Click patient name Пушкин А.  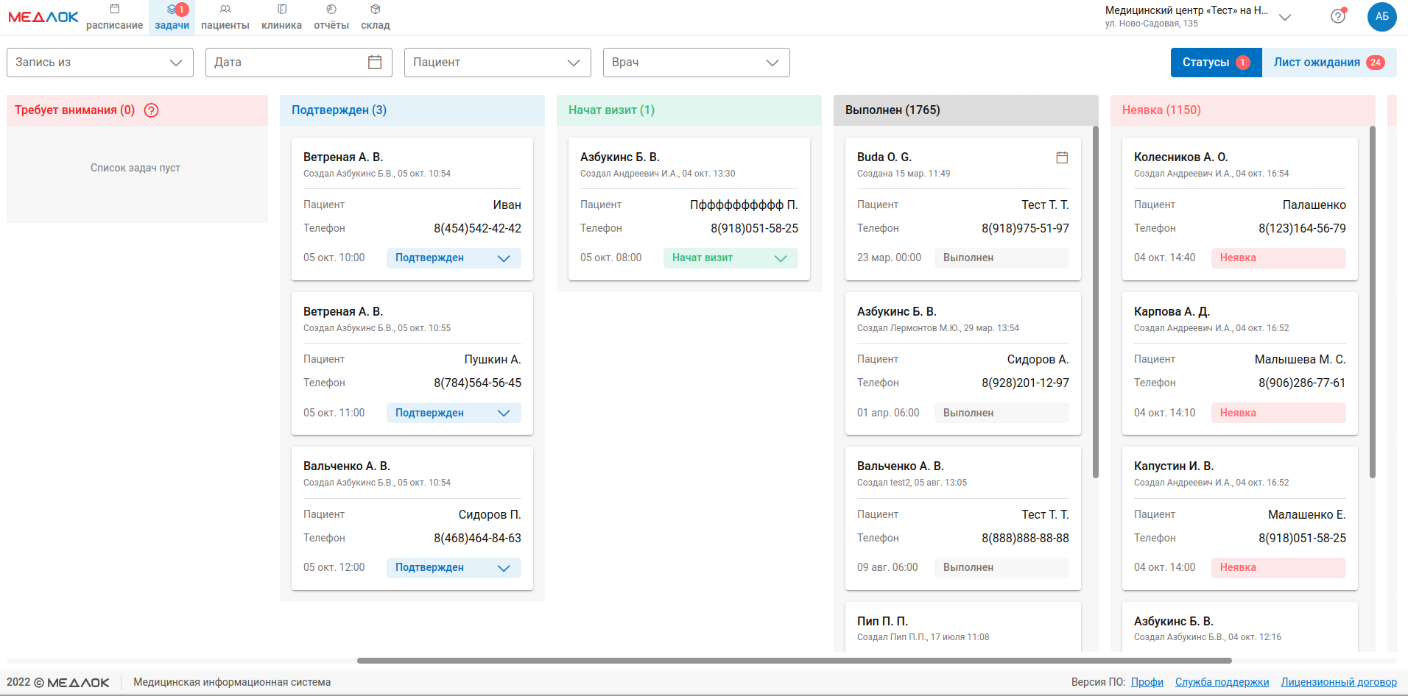pyautogui.click(x=493, y=360)
